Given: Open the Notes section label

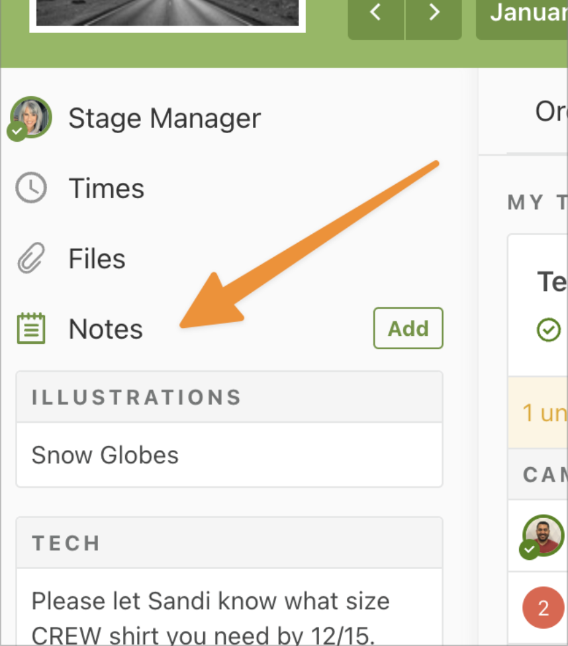Looking at the screenshot, I should pos(105,329).
